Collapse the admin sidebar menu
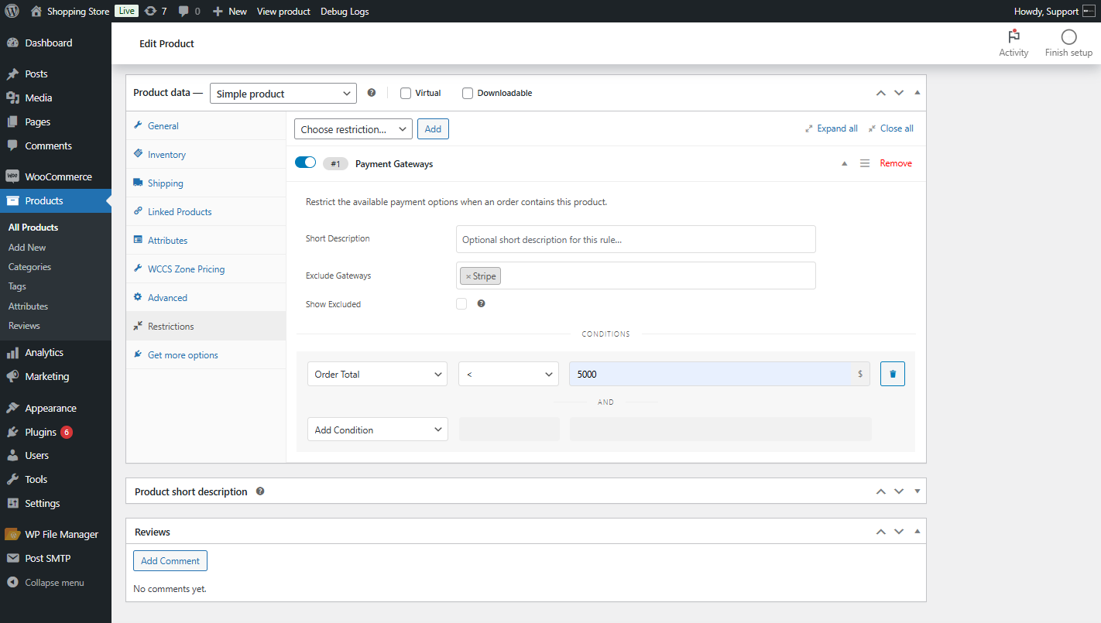The image size is (1101, 623). pyautogui.click(x=56, y=583)
